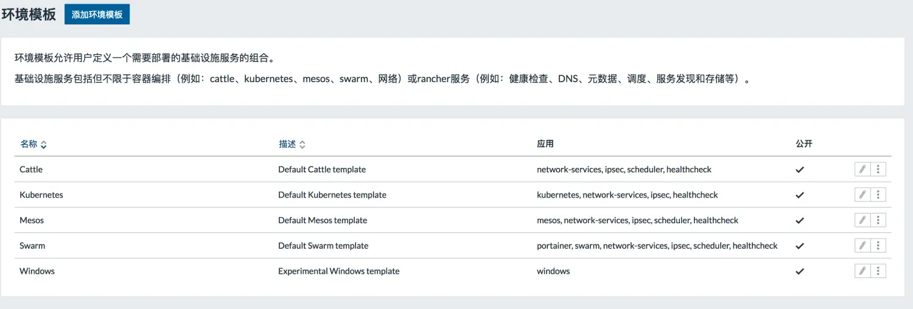
Task: Open more actions menu for Swarm row
Action: pyautogui.click(x=878, y=246)
